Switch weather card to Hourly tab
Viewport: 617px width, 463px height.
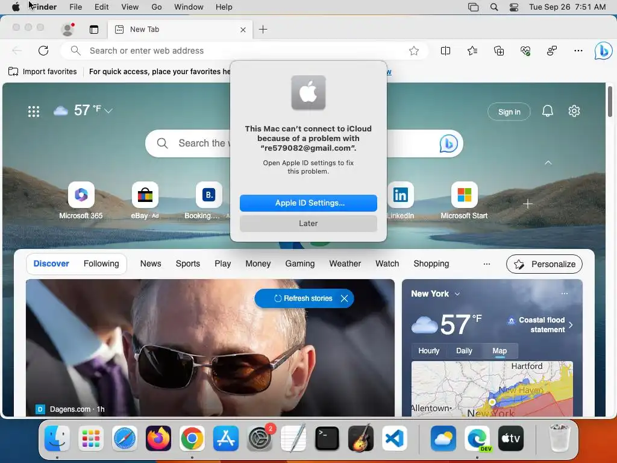point(429,351)
